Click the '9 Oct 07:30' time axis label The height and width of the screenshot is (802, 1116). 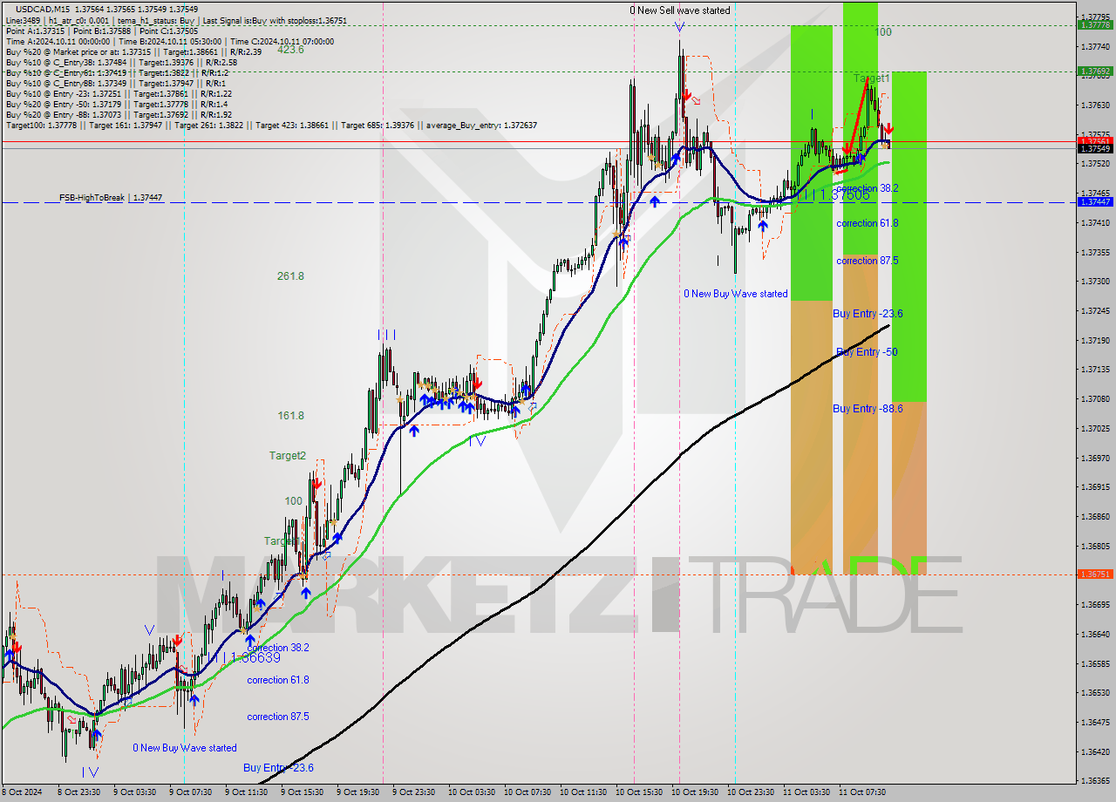click(190, 792)
